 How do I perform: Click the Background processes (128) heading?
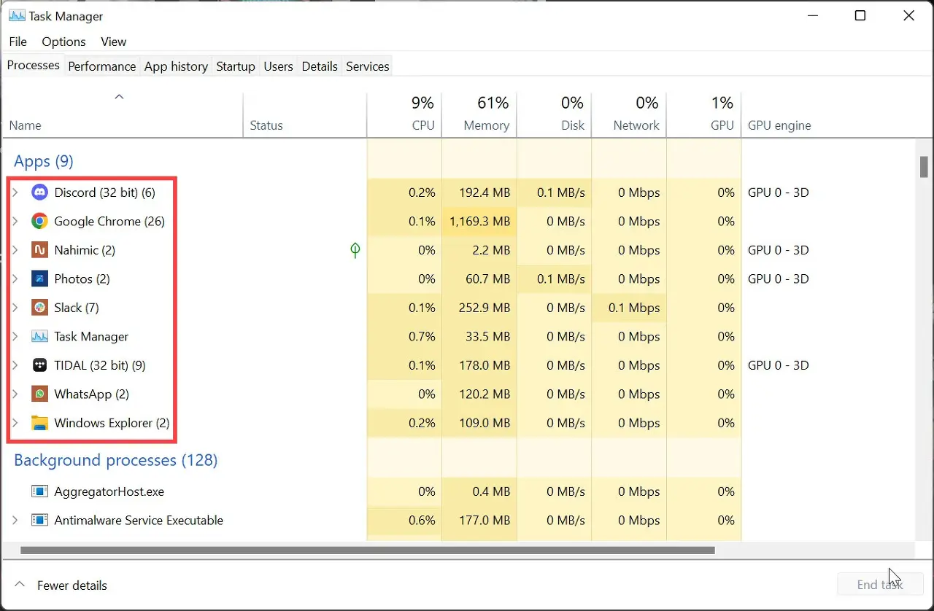tap(116, 460)
